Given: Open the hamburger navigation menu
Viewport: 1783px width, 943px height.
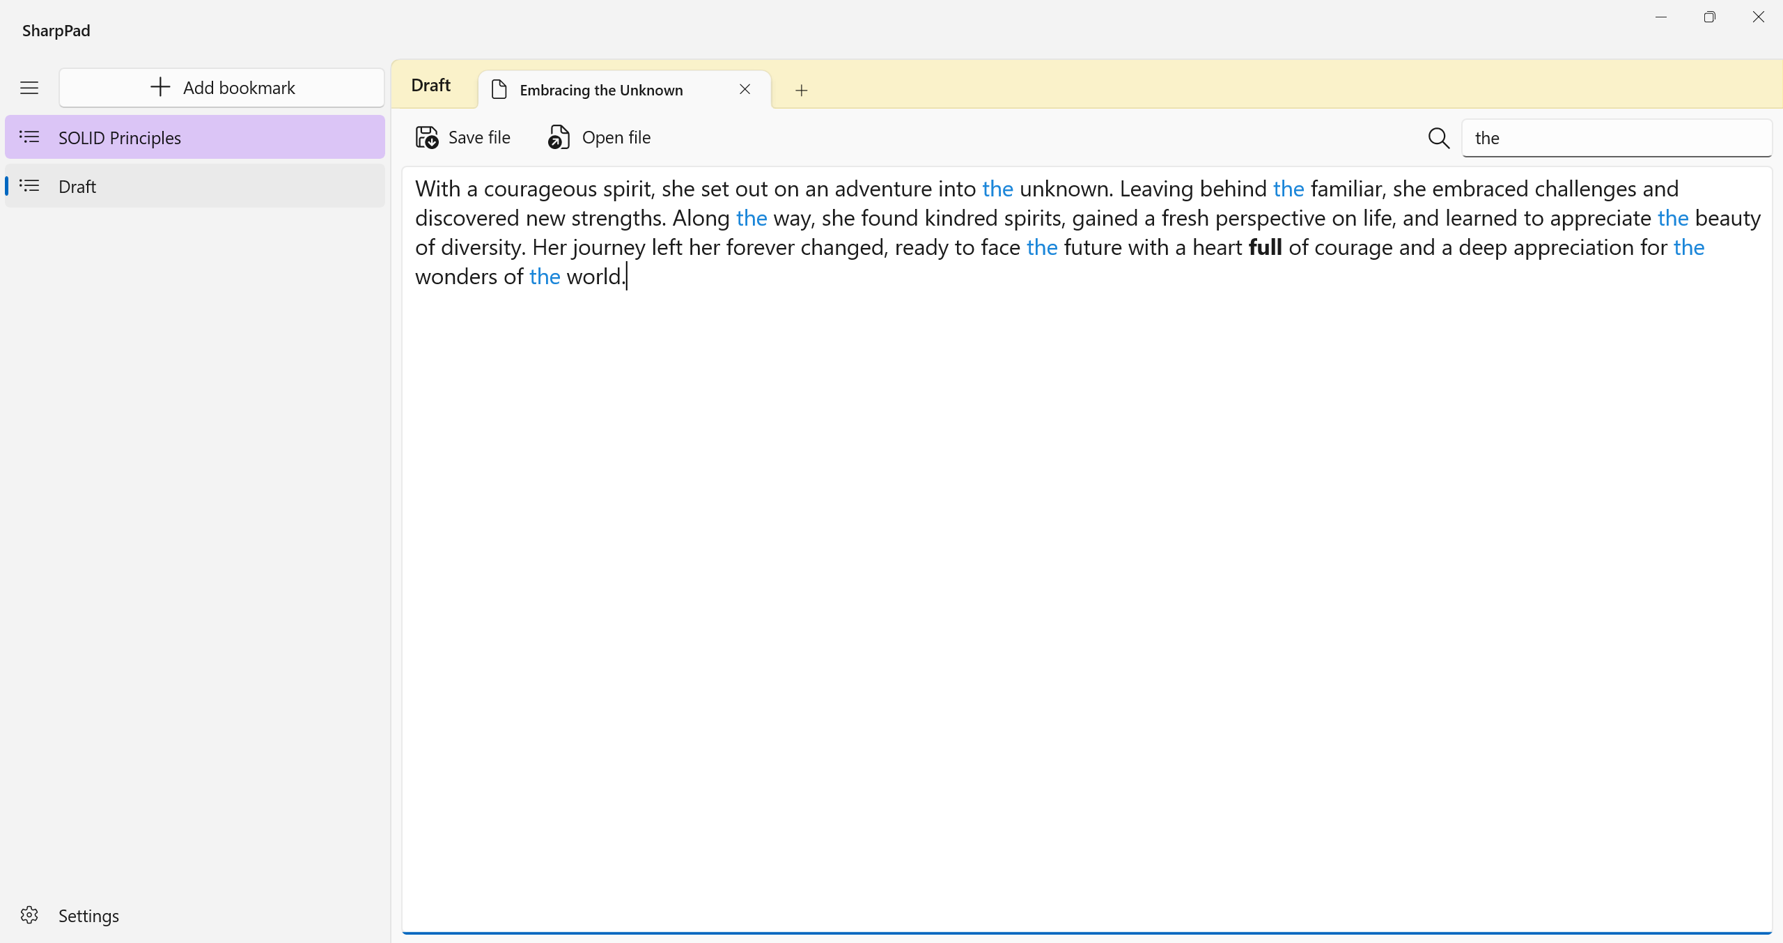Looking at the screenshot, I should pyautogui.click(x=29, y=88).
